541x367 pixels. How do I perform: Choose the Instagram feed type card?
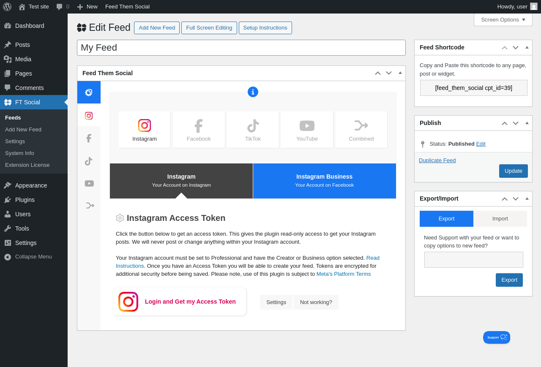pyautogui.click(x=145, y=130)
